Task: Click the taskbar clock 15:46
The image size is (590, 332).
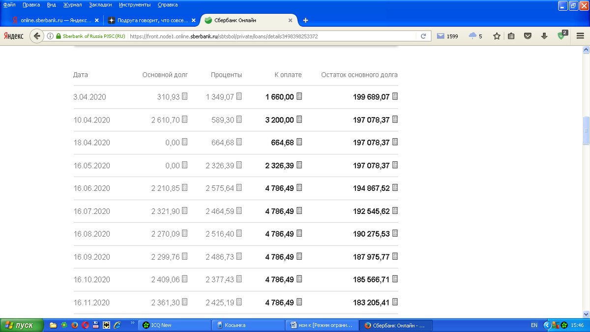Action: click(x=578, y=325)
